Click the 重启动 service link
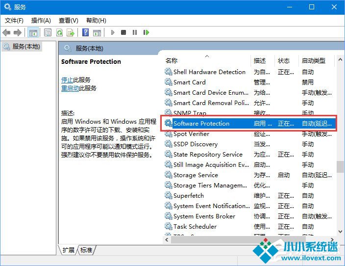 [x=70, y=88]
